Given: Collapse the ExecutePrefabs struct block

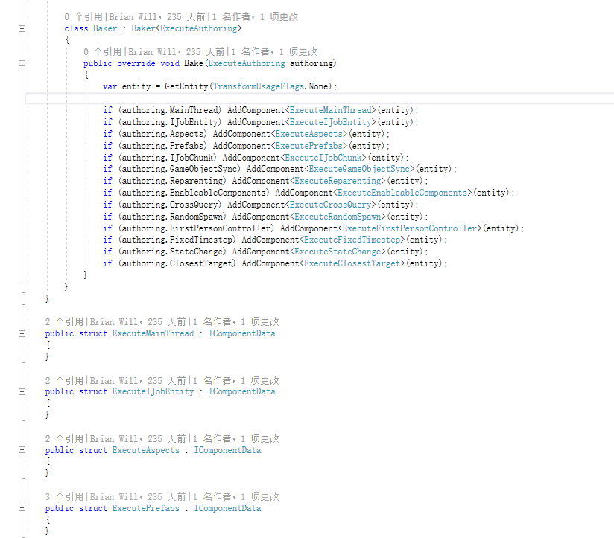Looking at the screenshot, I should [x=22, y=508].
